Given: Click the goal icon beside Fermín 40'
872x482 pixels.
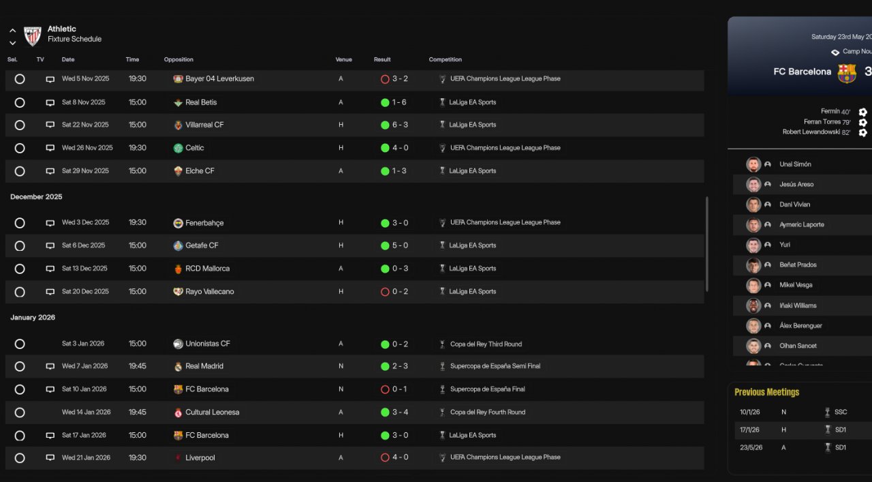Looking at the screenshot, I should click(x=862, y=112).
